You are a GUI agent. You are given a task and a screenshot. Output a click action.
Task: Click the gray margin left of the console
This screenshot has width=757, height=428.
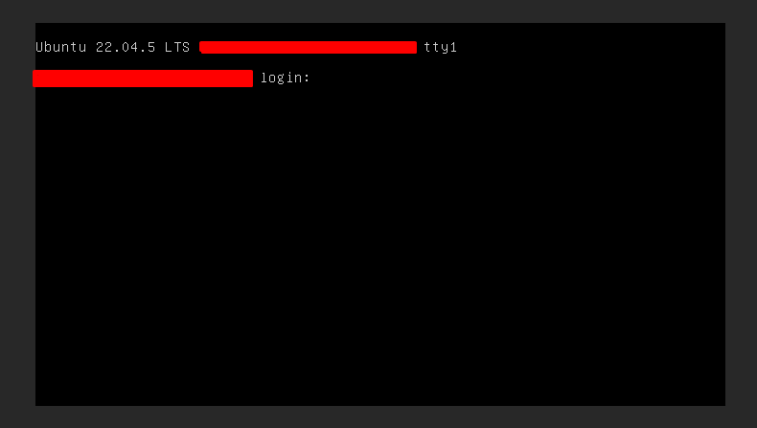point(17,214)
